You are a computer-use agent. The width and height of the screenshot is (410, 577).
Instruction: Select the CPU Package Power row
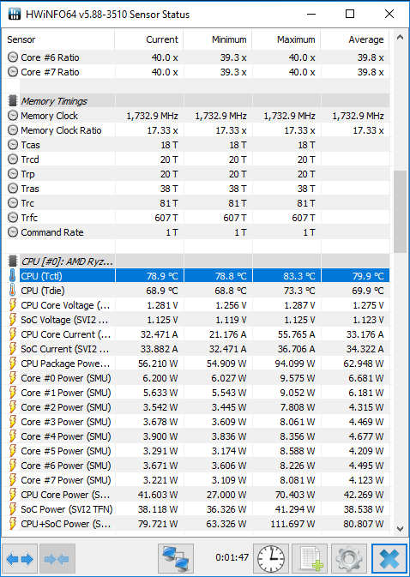click(x=196, y=364)
